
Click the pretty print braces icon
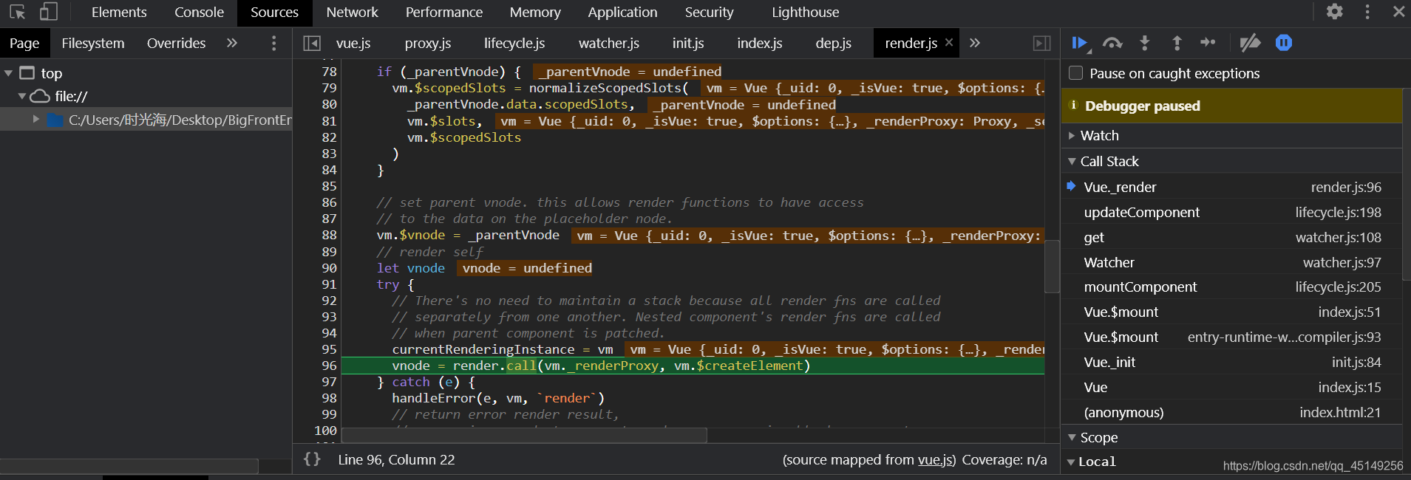[312, 459]
